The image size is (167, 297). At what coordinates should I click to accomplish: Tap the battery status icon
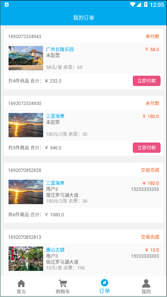[146, 4]
